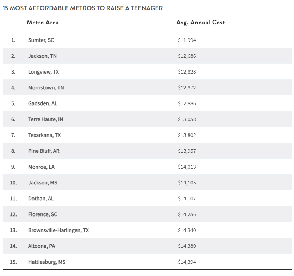Click the Metro Area column header
294x276 pixels.
(43, 23)
